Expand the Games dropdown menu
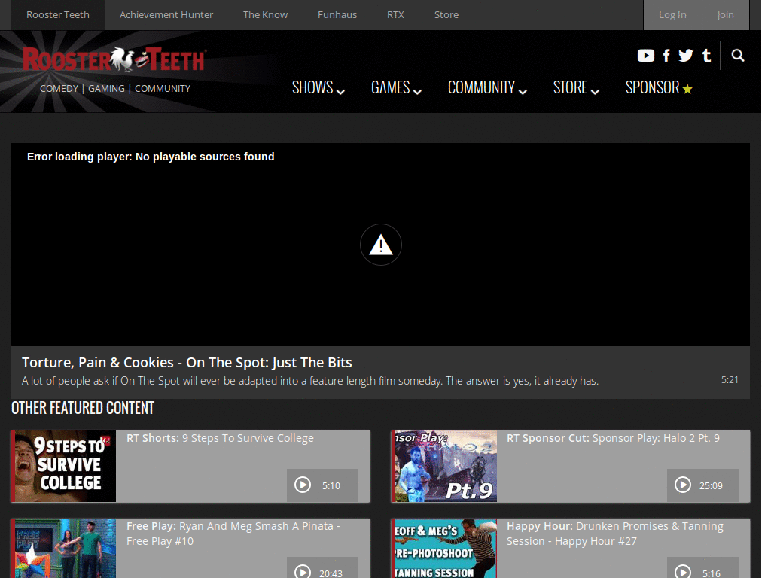This screenshot has height=578, width=771. 396,87
